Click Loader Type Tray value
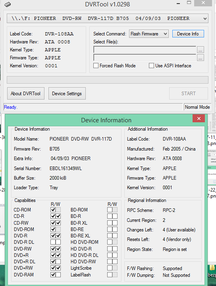The width and height of the screenshot is (216, 286). click(x=54, y=188)
